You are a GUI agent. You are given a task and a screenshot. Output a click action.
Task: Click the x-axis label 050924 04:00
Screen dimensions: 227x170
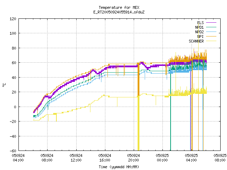pos(18,158)
